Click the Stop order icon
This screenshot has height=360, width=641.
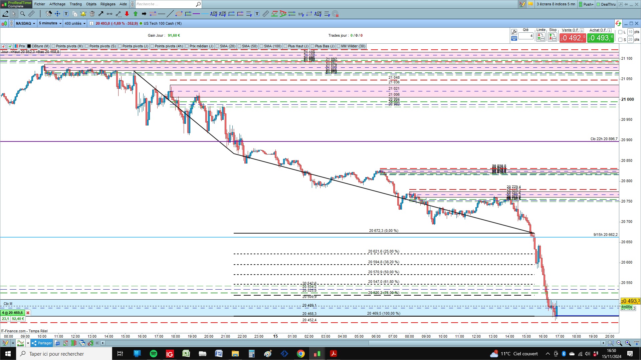[x=553, y=37]
